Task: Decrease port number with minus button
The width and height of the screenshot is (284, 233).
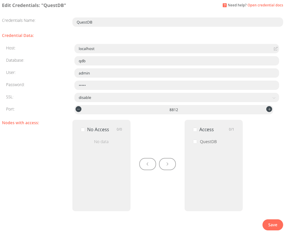Action: (x=78, y=109)
